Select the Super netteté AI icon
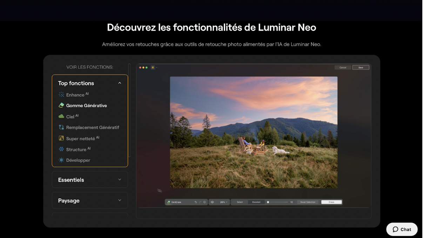This screenshot has height=238, width=423. click(61, 138)
